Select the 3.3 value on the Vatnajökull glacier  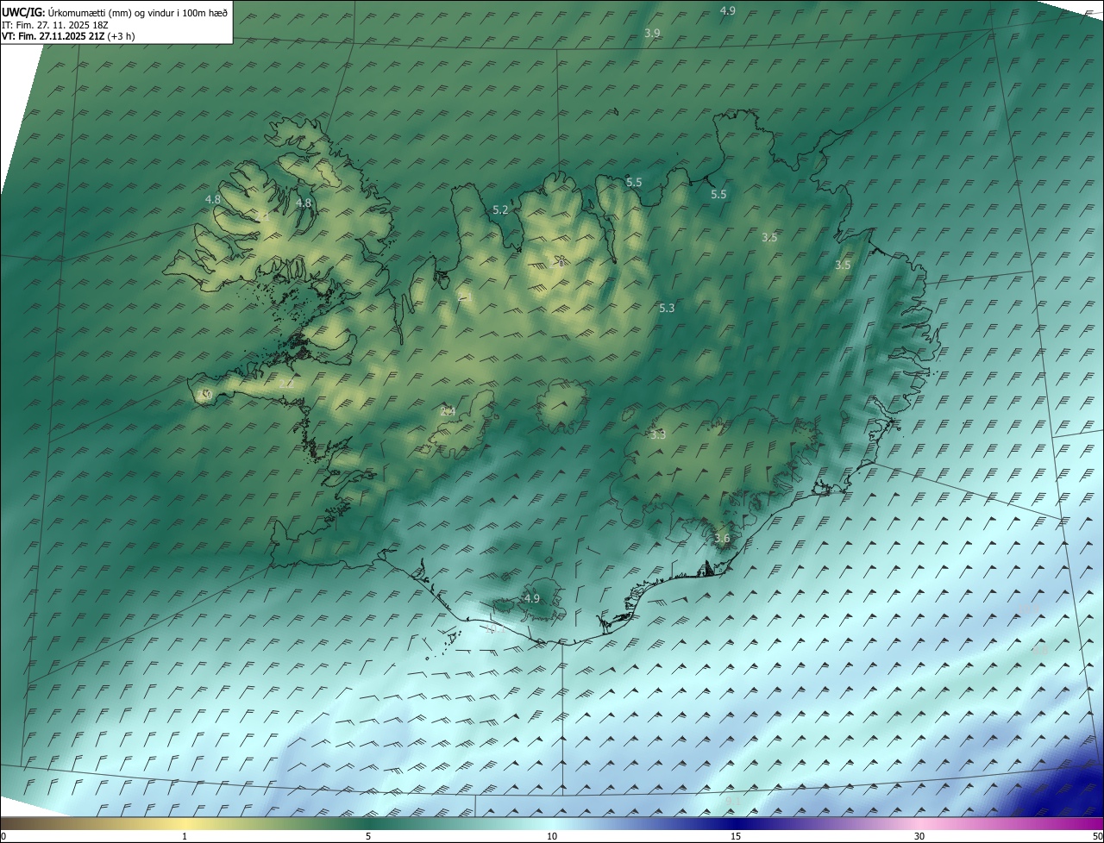coord(658,435)
